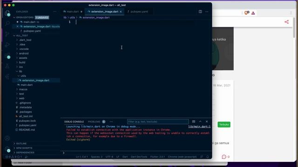
Task: Collapse the Open Editors section
Action: [14, 18]
